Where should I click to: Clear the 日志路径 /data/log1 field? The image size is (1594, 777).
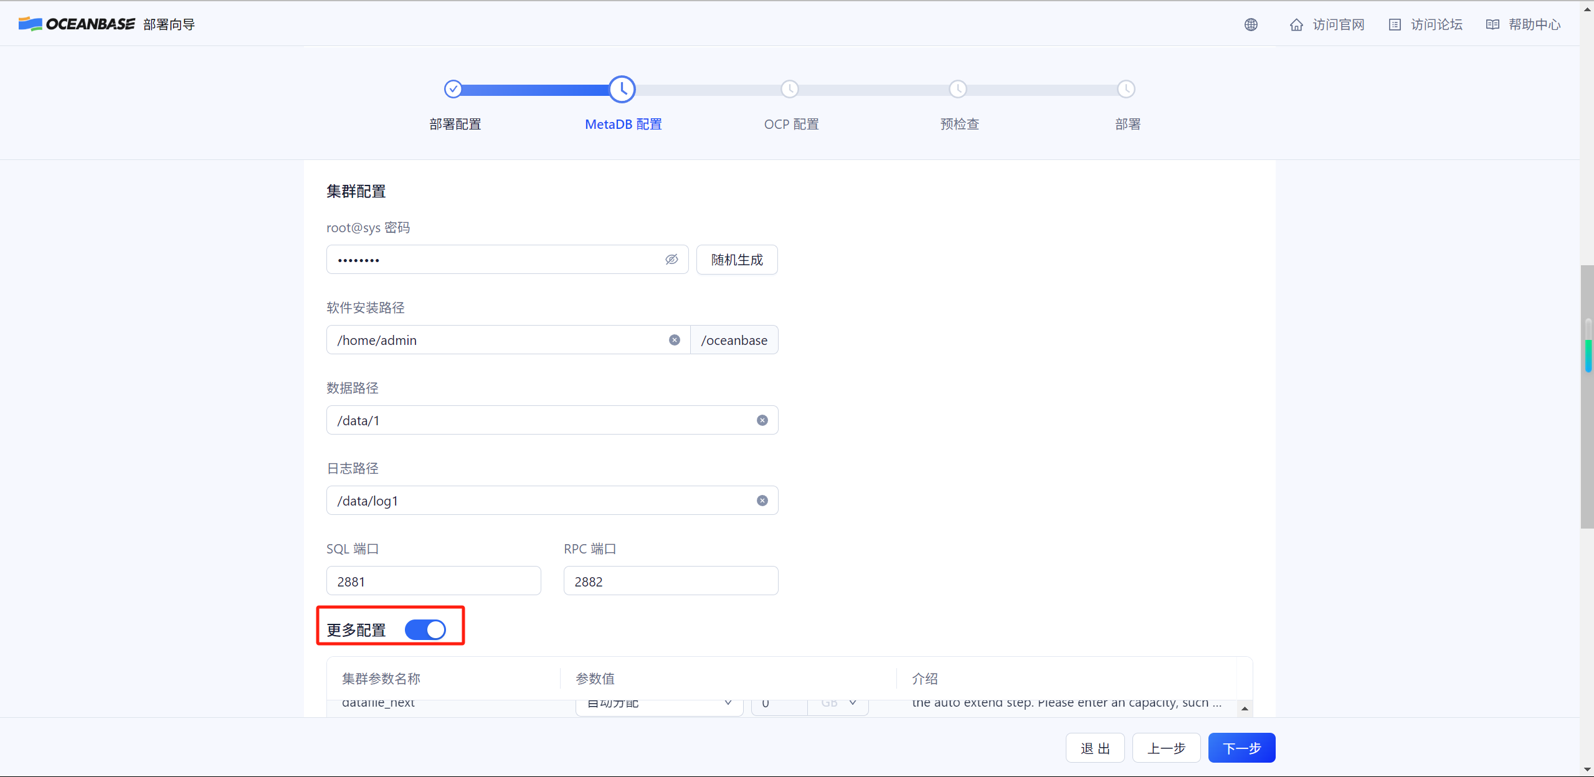click(762, 501)
